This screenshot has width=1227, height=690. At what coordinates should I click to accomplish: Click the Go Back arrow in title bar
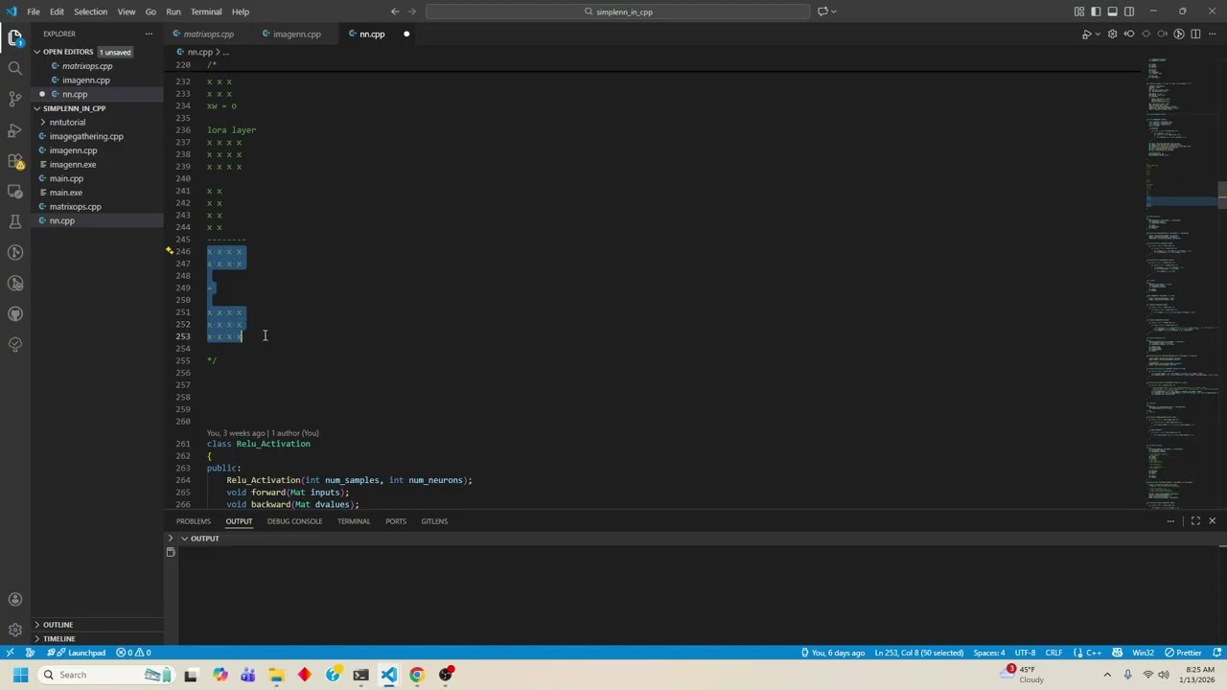click(395, 11)
